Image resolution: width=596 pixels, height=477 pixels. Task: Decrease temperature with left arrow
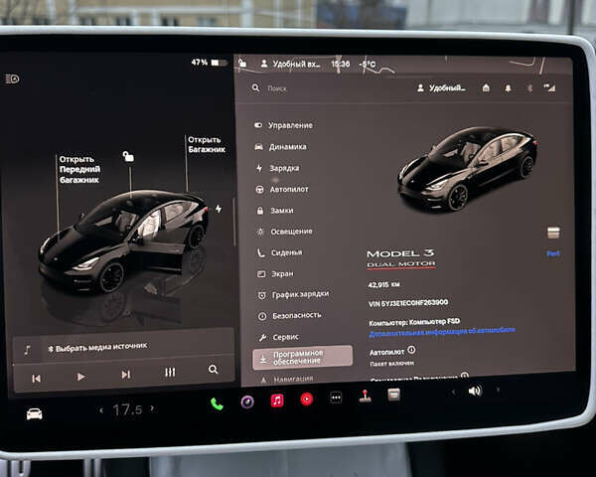(99, 410)
